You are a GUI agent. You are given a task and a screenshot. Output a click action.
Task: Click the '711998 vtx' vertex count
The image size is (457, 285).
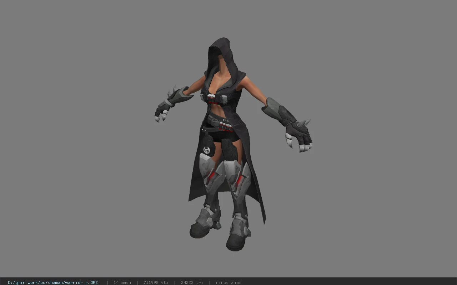click(156, 283)
